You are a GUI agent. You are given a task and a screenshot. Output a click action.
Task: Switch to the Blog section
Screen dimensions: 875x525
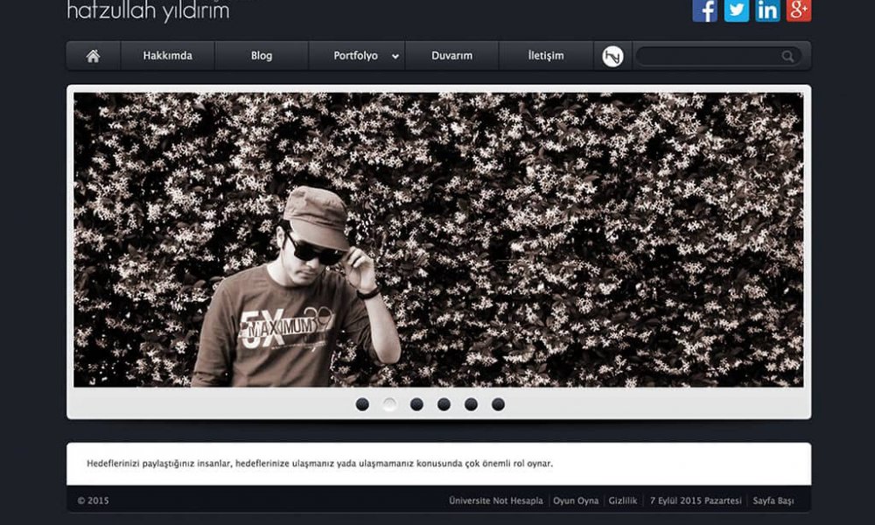click(260, 54)
